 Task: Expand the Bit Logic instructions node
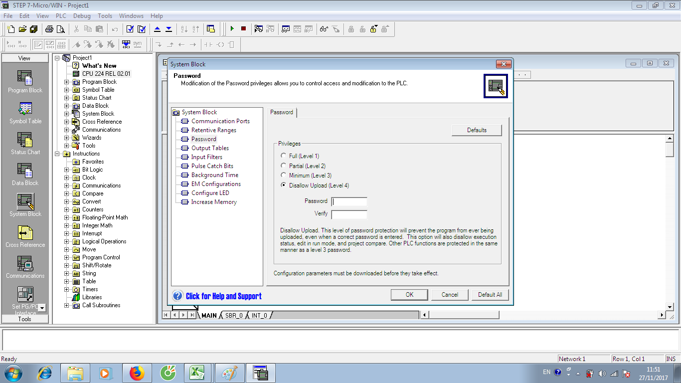67,169
